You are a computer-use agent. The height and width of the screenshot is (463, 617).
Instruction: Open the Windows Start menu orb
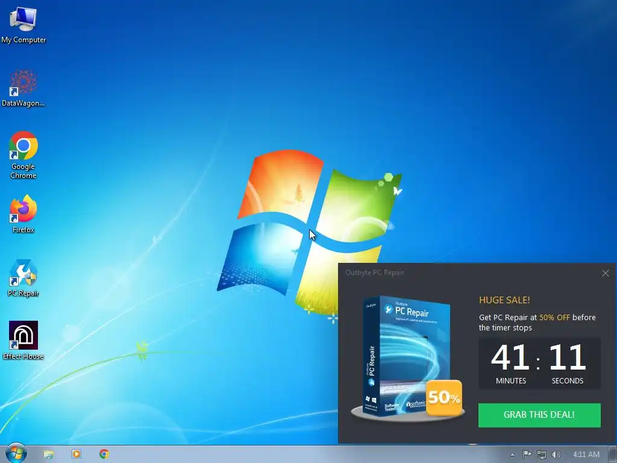tap(16, 453)
